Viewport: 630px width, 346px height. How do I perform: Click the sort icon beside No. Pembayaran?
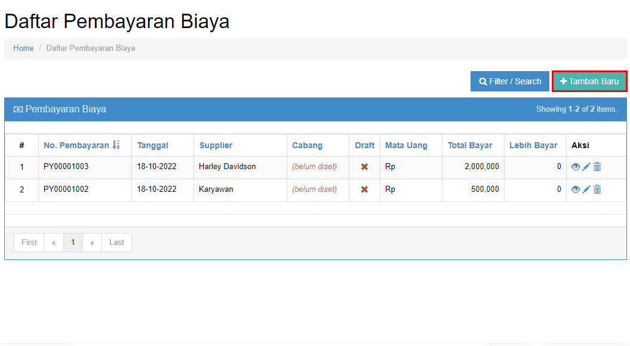[x=116, y=145]
